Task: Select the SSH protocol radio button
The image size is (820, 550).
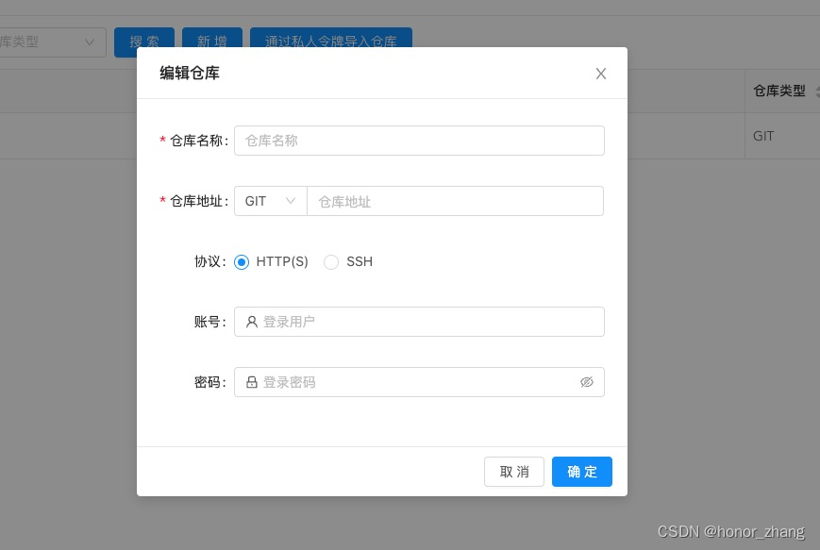Action: [x=331, y=262]
